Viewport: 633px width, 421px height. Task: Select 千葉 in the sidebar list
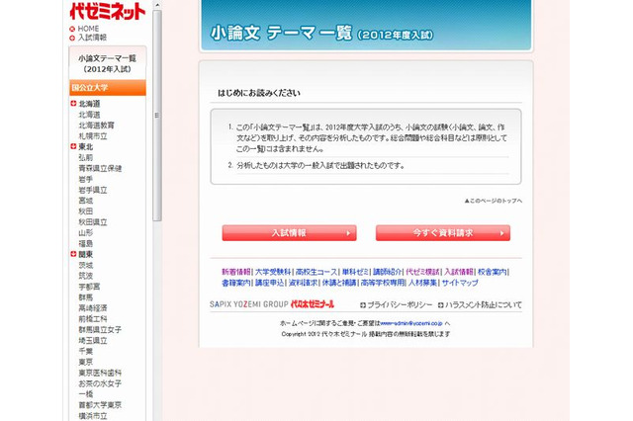pos(86,351)
